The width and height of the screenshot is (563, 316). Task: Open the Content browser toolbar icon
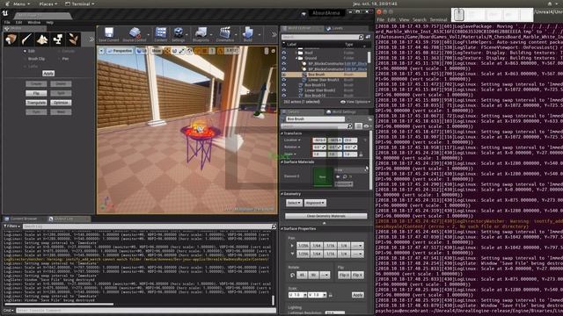click(x=160, y=34)
